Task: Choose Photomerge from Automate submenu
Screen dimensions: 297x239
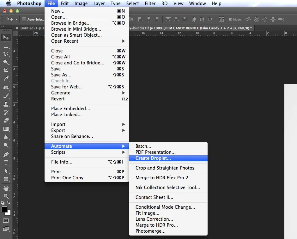Action: [168, 231]
